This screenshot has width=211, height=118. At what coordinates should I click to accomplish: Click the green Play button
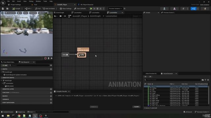click(91, 9)
